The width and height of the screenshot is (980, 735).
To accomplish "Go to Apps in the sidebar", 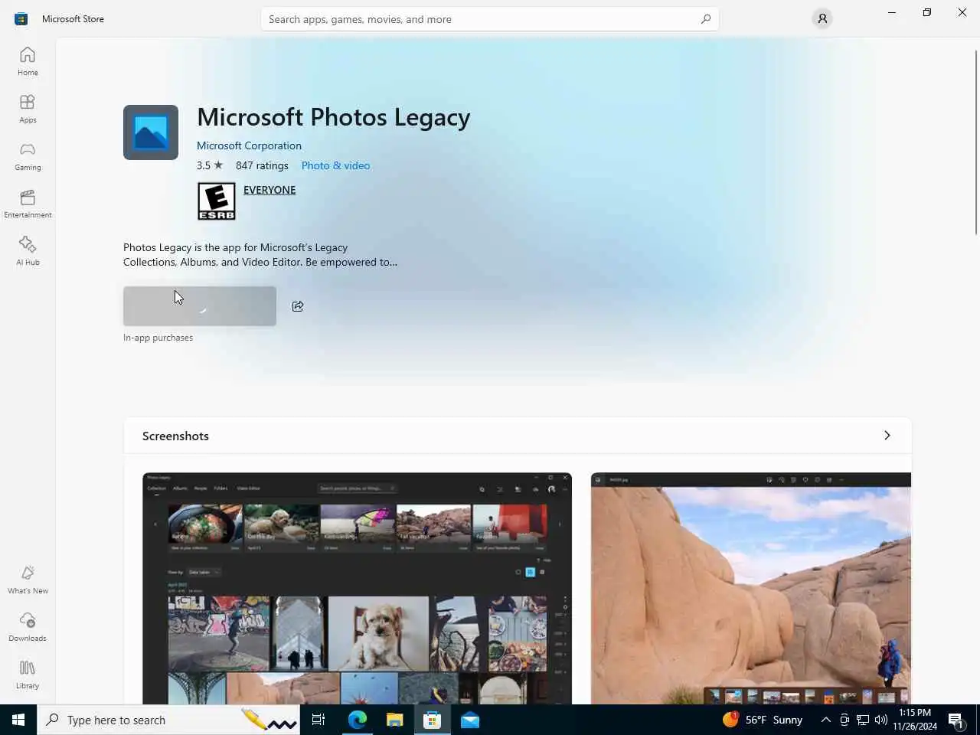I will tap(28, 109).
